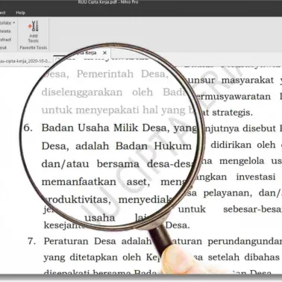Image resolution: width=282 pixels, height=282 pixels.
Task: Click the 'Favorite Tools' group label
Action: pos(33,48)
